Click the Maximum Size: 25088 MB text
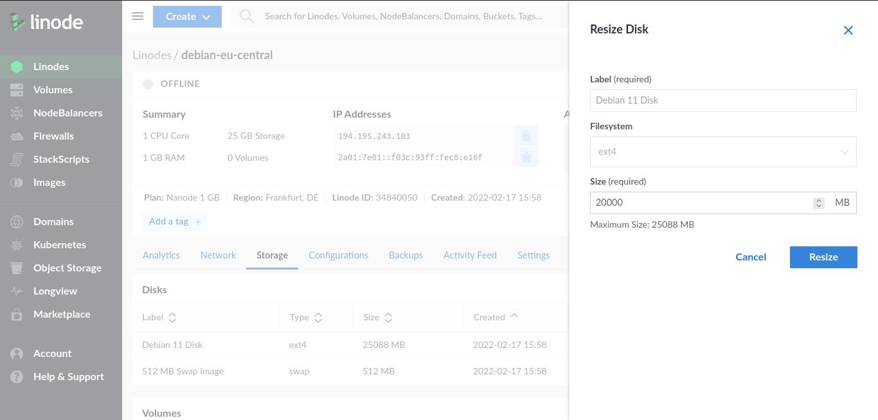The image size is (878, 420). [x=642, y=224]
